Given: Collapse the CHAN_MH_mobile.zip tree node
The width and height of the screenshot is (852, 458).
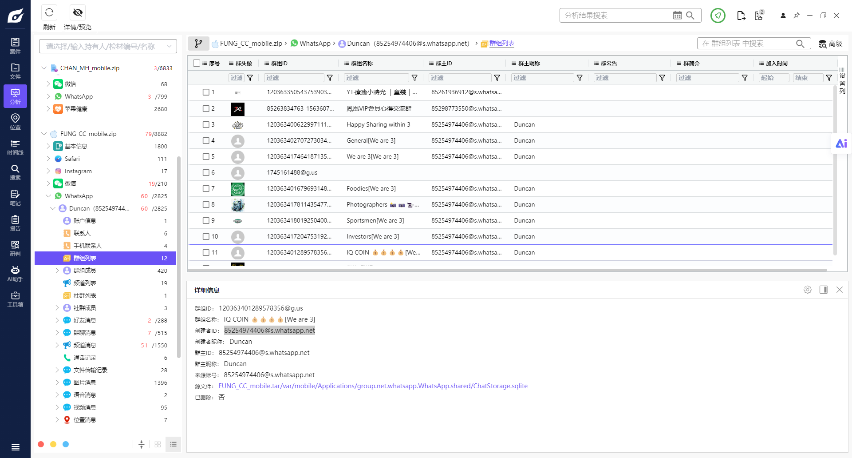Looking at the screenshot, I should (44, 68).
